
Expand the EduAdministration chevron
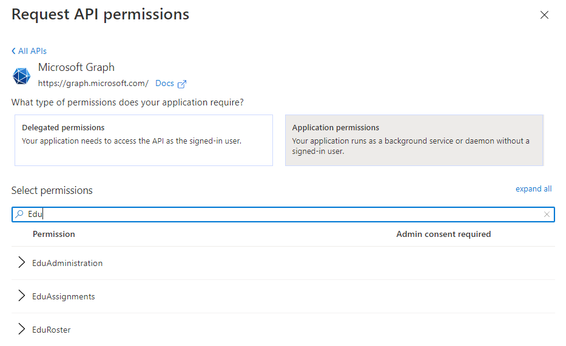click(x=21, y=263)
